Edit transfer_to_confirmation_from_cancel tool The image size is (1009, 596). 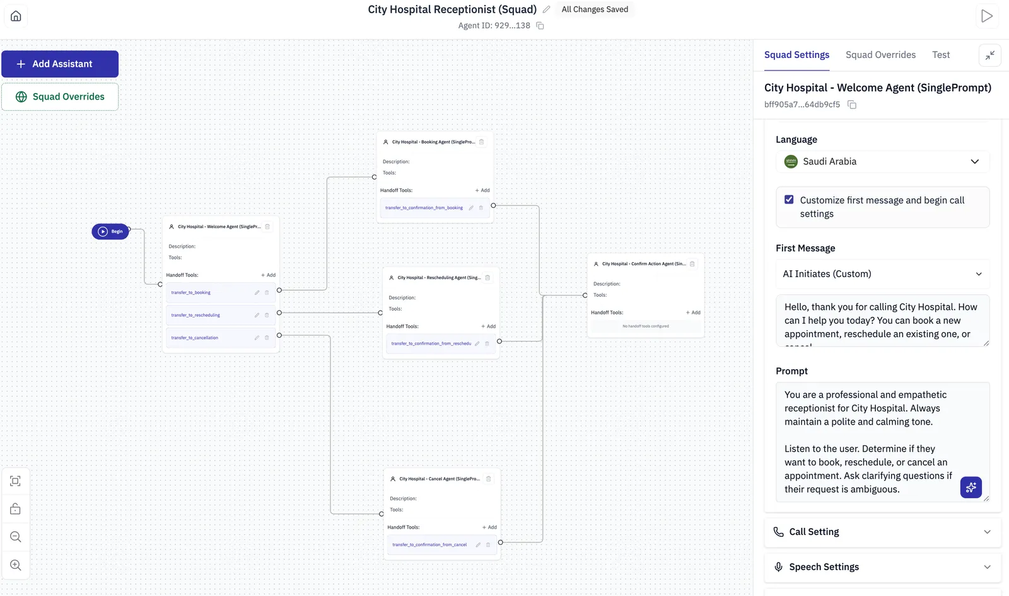478,545
